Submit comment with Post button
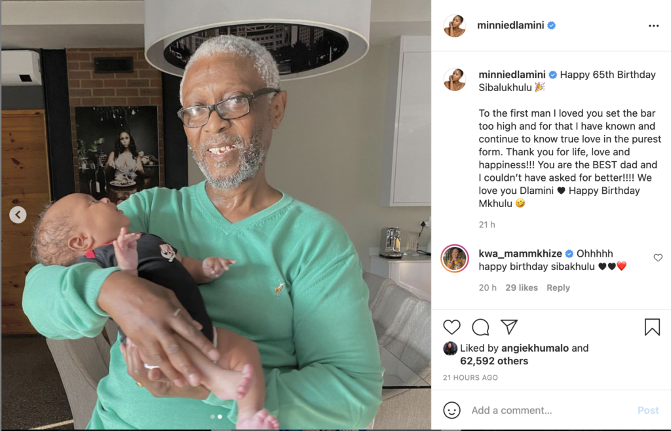The image size is (671, 431). 648,411
